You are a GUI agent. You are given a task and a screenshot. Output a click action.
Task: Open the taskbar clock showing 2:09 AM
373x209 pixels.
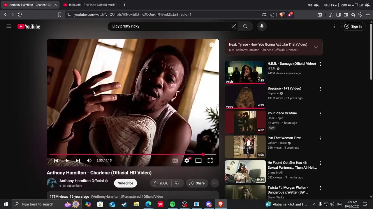pyautogui.click(x=352, y=204)
